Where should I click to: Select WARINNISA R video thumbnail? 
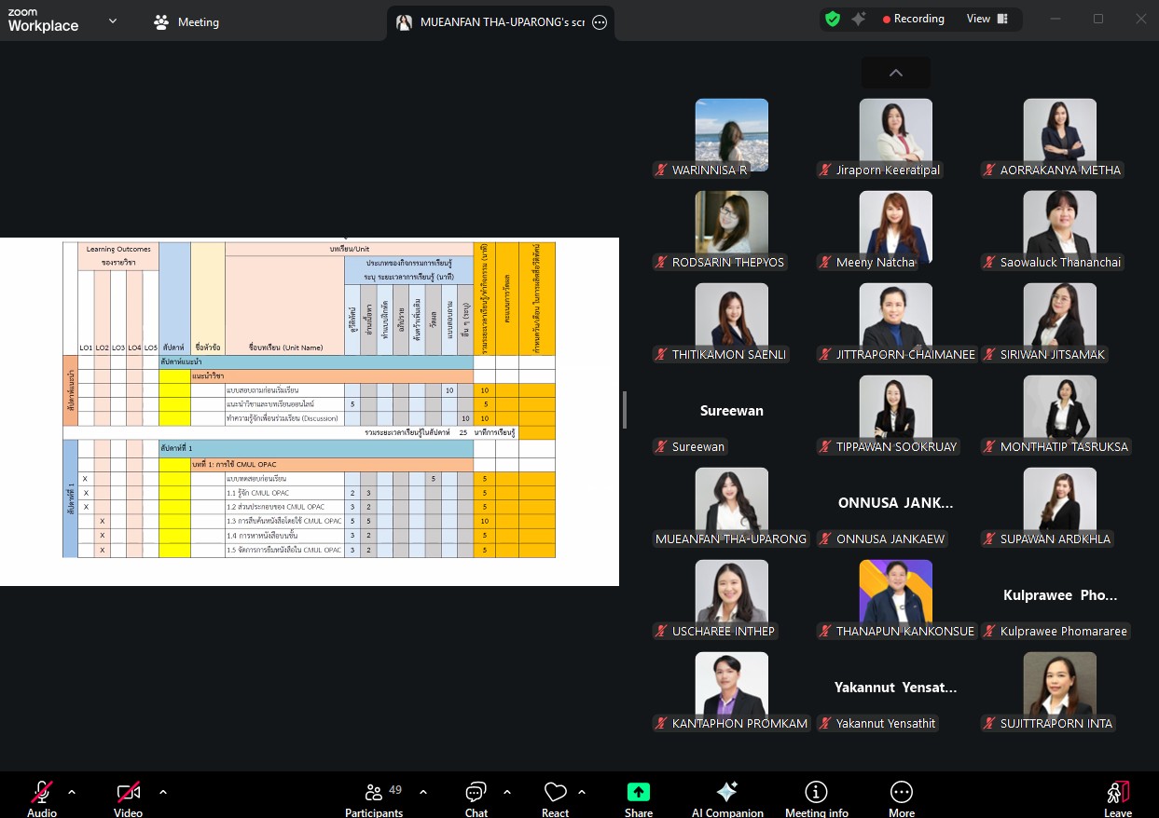coord(731,135)
